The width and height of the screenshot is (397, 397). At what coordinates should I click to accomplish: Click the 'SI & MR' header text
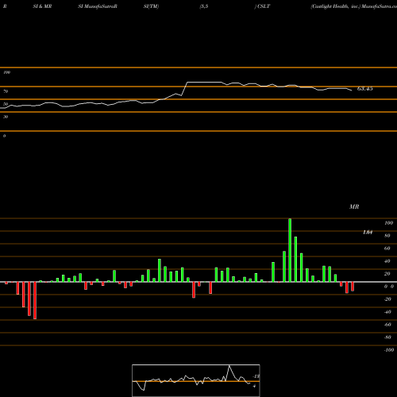pos(42,6)
